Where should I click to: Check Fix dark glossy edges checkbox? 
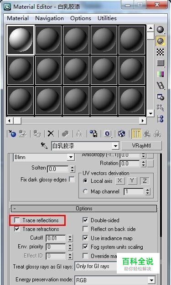click(x=72, y=180)
